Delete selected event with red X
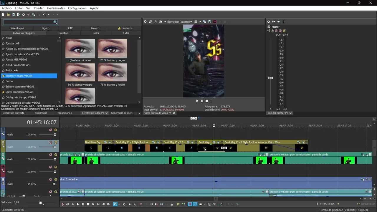 [x=141, y=204]
